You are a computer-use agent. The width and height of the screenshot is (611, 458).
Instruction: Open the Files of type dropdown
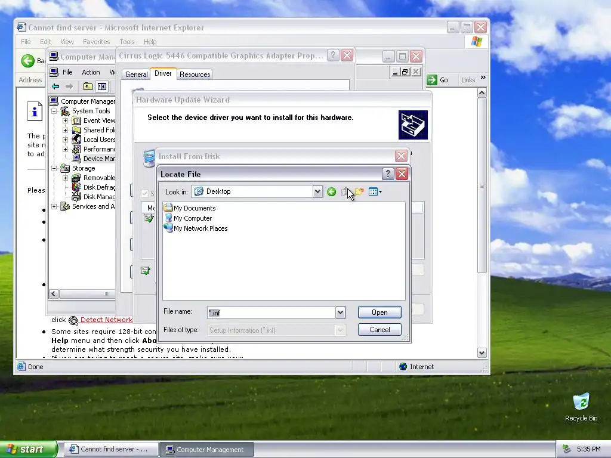[x=340, y=330]
